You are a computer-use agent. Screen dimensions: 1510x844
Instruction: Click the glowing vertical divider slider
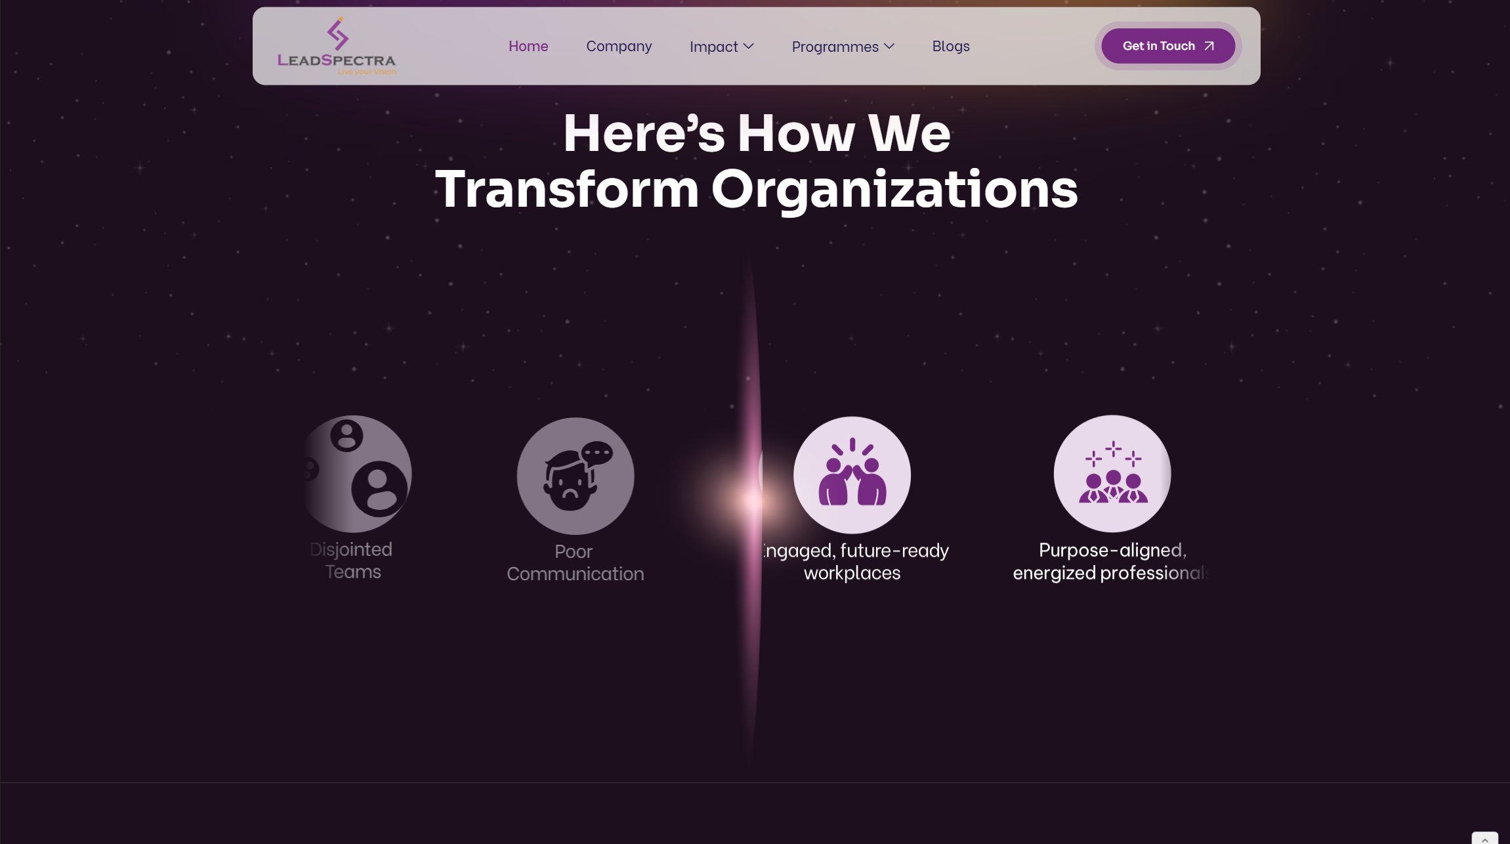tap(752, 500)
